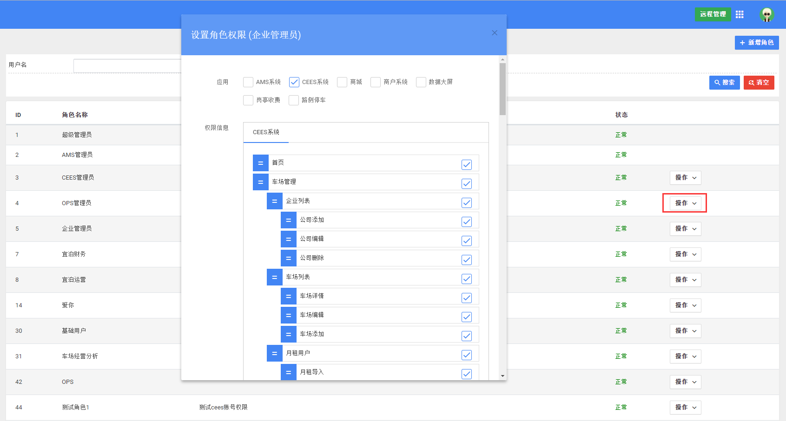The width and height of the screenshot is (786, 421).
Task: Uncheck the 首页 permission checkbox
Action: pos(467,165)
